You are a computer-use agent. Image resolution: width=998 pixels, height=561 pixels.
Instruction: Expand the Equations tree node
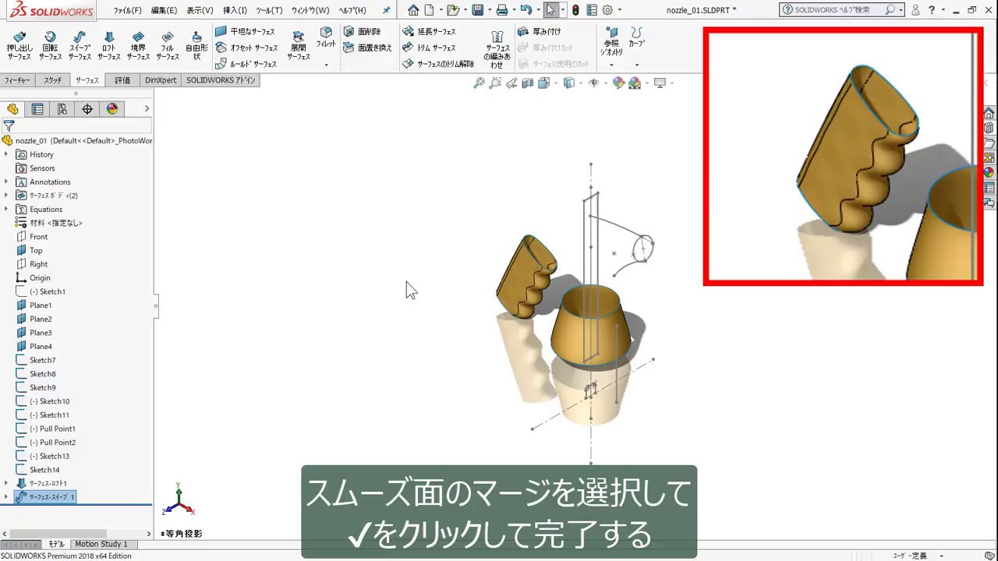click(x=6, y=209)
